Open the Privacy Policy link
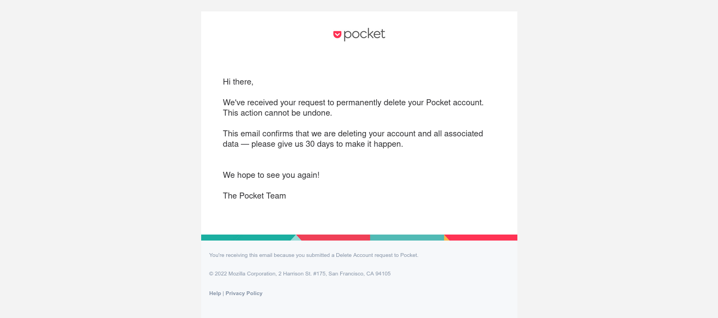 tap(244, 293)
